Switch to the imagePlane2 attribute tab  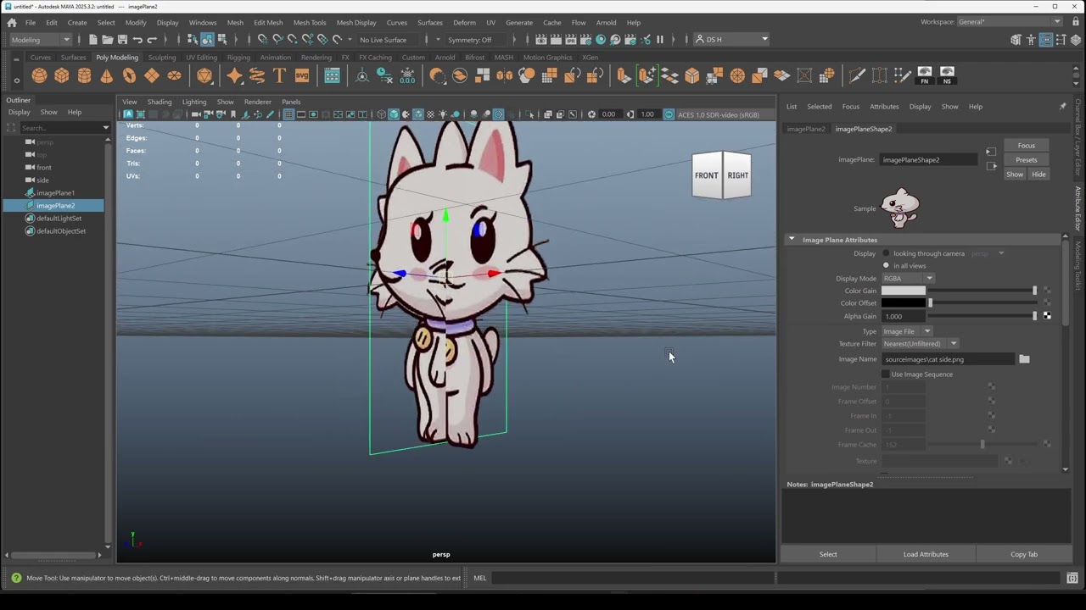tap(805, 129)
